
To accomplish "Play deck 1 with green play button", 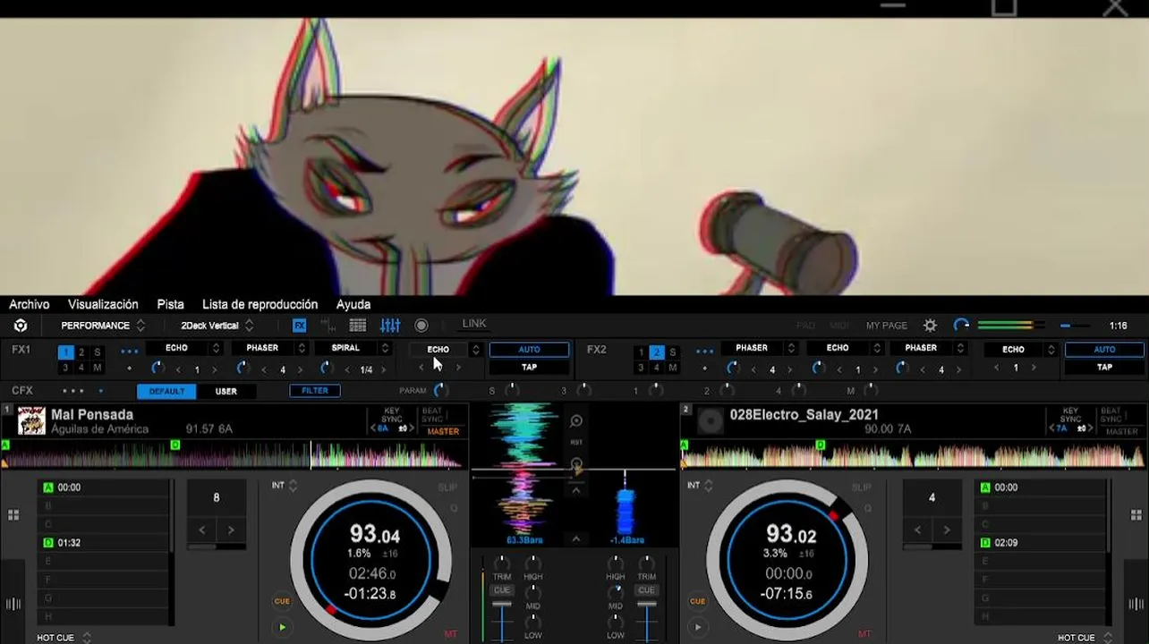I will pos(282,627).
